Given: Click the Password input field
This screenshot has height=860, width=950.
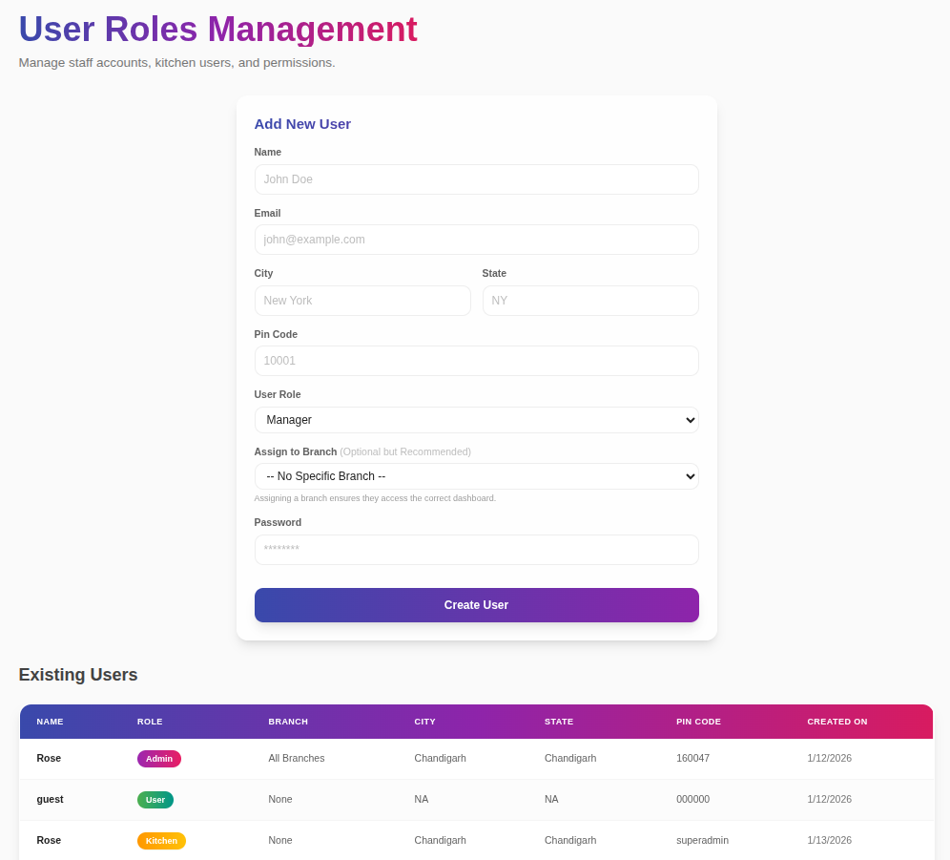Looking at the screenshot, I should point(476,550).
